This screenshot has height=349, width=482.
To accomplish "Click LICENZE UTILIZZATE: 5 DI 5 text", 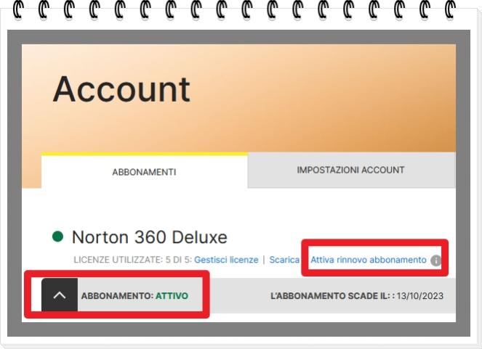I will (133, 260).
